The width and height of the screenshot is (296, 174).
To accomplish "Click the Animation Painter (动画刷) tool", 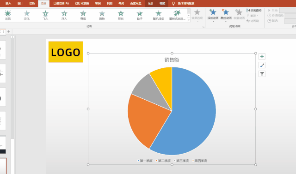I will tap(253, 21).
